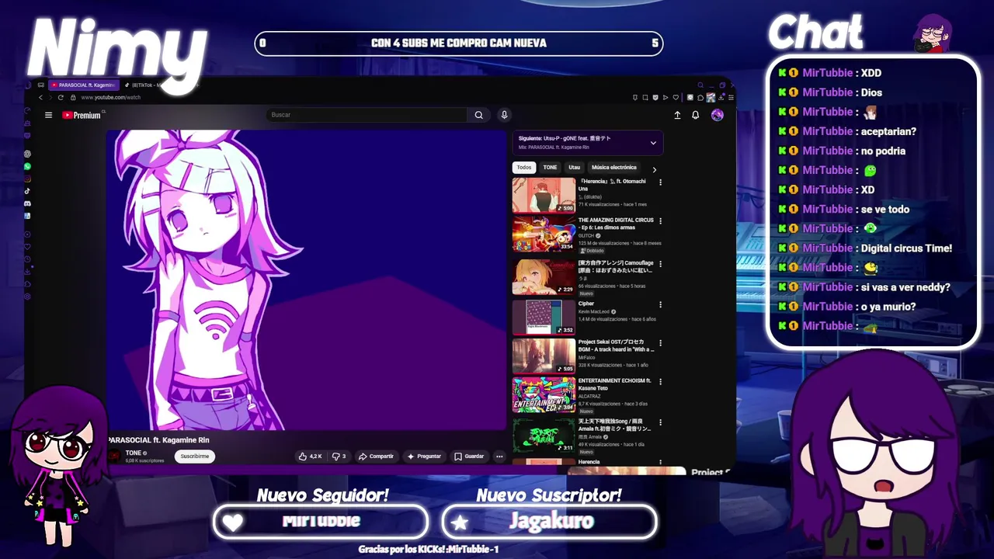Click the Compartir share button
Image resolution: width=994 pixels, height=559 pixels.
376,457
